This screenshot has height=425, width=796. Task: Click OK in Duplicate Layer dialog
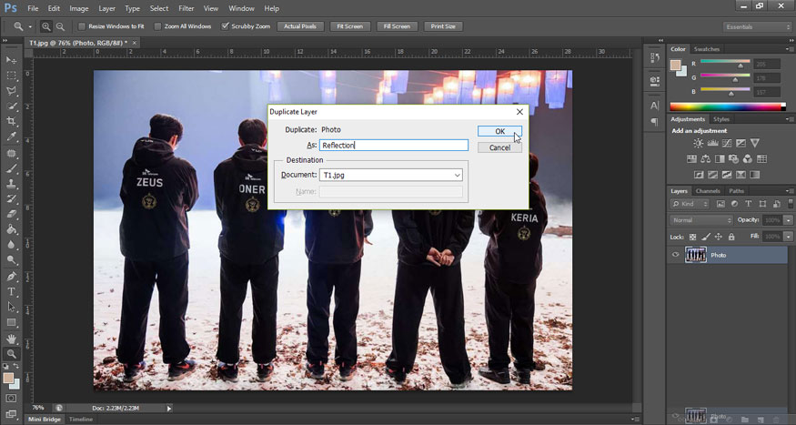pyautogui.click(x=499, y=131)
